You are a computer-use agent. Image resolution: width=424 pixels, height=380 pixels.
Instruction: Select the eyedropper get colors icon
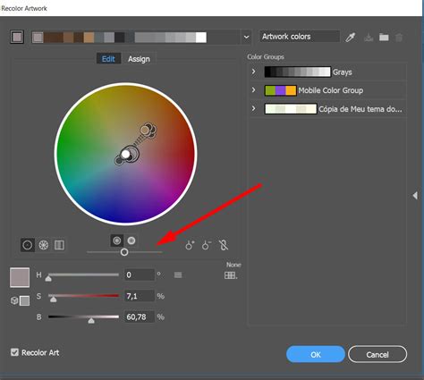point(351,38)
